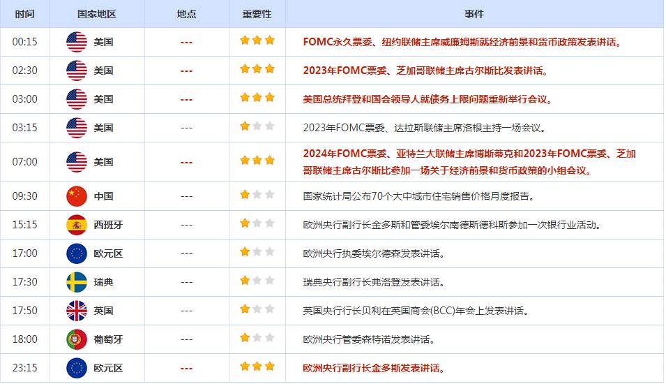Viewport: 666px width, 384px height.
Task: Select the 07:00 time cell
Action: (x=24, y=162)
